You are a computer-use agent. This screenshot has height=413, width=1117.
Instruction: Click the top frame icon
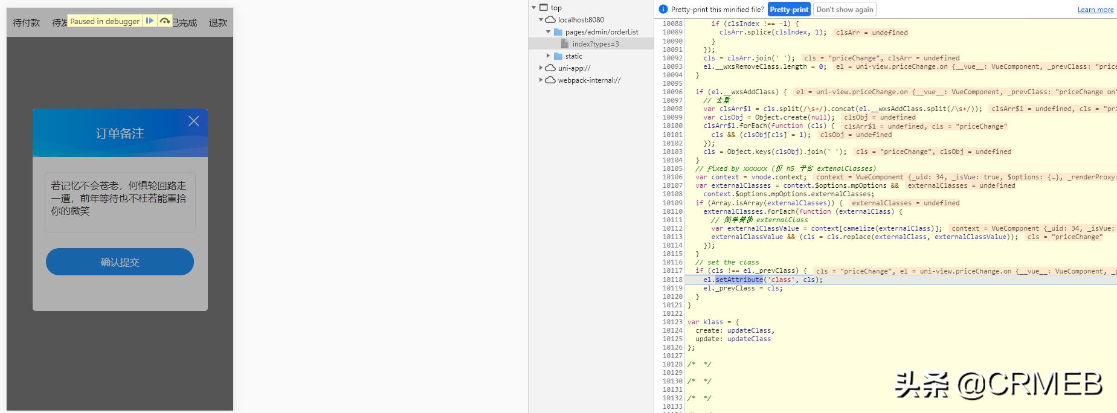[544, 8]
